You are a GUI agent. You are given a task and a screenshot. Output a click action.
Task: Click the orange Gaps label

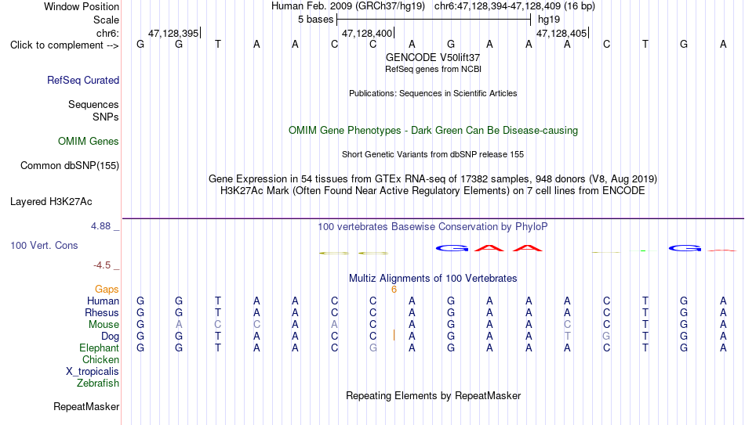(x=107, y=290)
